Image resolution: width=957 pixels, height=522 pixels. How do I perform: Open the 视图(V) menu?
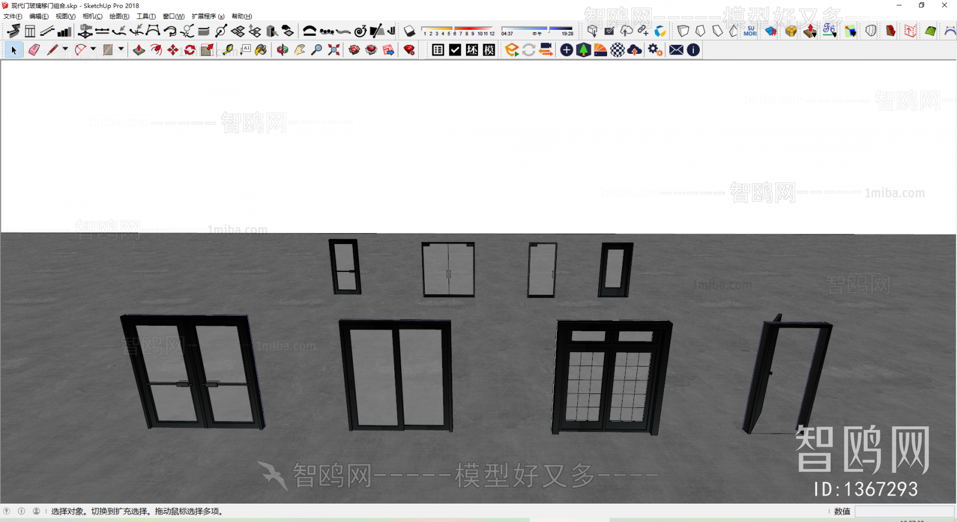pyautogui.click(x=65, y=16)
